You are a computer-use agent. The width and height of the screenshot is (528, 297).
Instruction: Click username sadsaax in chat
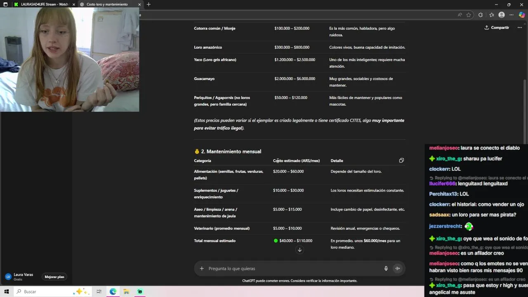click(x=439, y=215)
